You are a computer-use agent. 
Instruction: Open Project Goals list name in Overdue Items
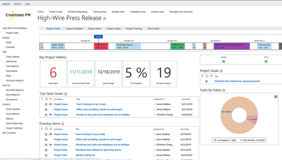(x=61, y=150)
